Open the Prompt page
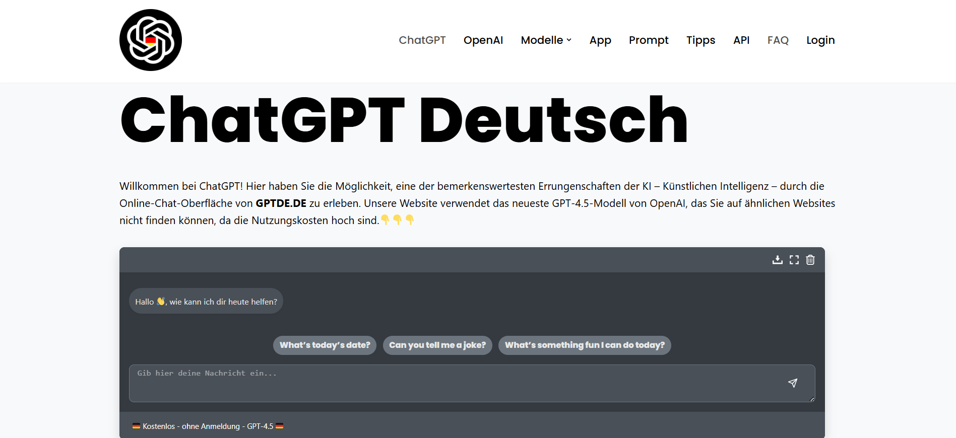Image resolution: width=956 pixels, height=438 pixels. pyautogui.click(x=648, y=40)
